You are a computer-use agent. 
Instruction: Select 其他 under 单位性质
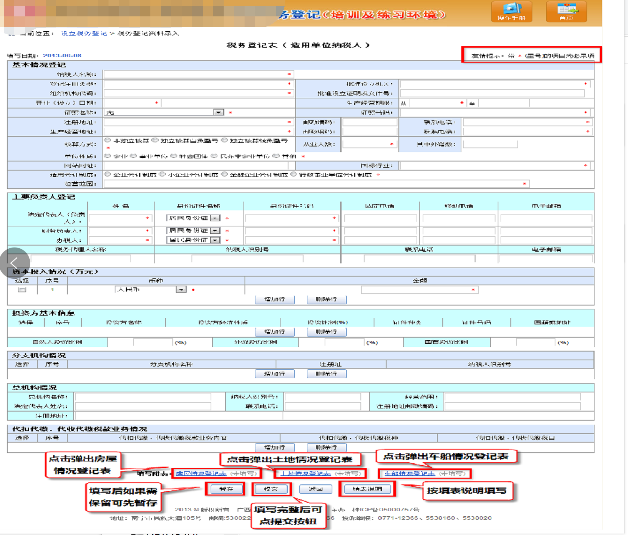point(276,156)
